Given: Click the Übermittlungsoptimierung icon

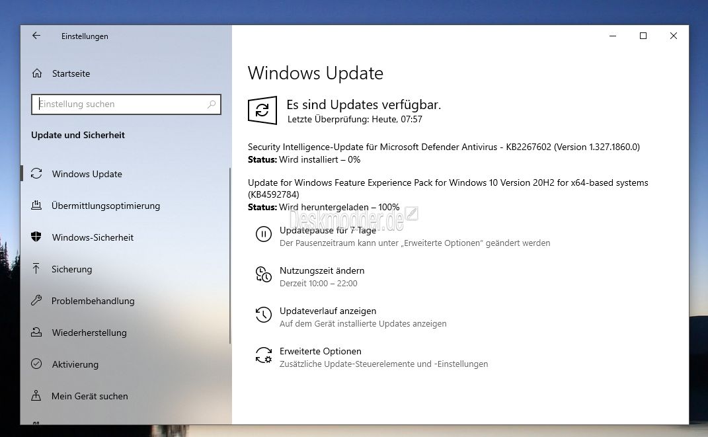Looking at the screenshot, I should coord(36,206).
